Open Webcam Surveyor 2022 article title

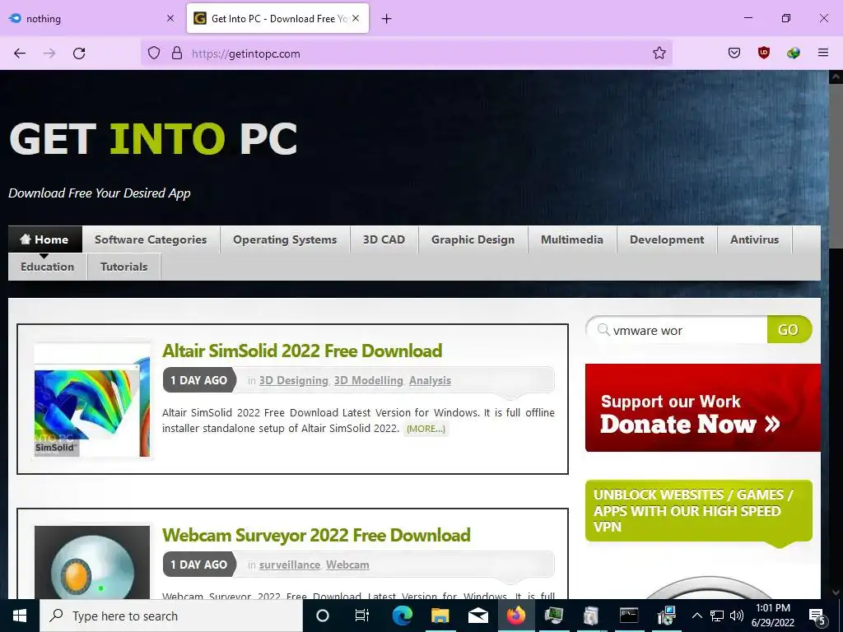click(316, 535)
